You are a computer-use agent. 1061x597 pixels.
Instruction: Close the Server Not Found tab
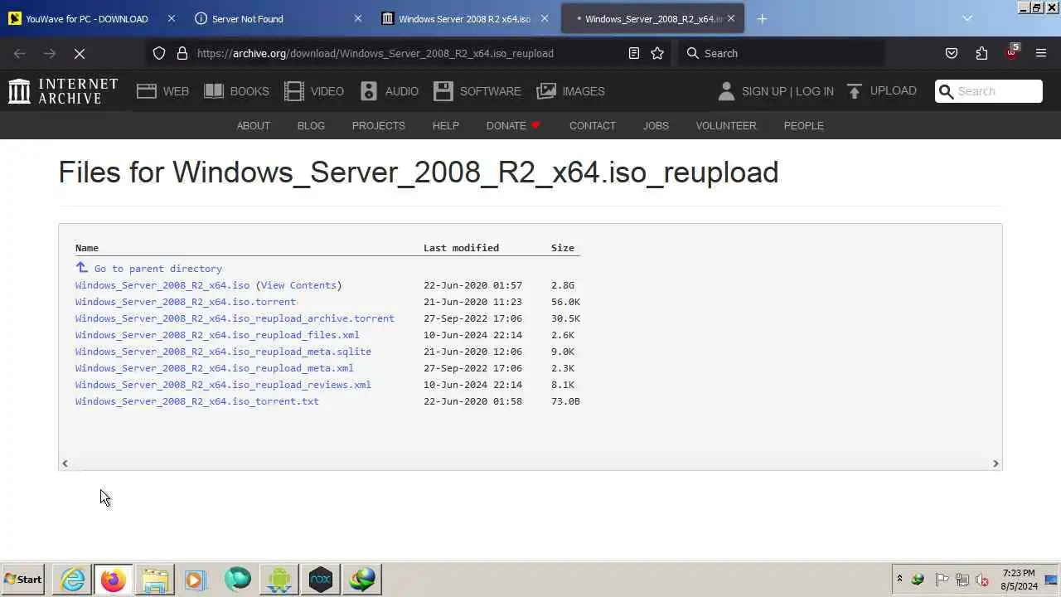358,18
